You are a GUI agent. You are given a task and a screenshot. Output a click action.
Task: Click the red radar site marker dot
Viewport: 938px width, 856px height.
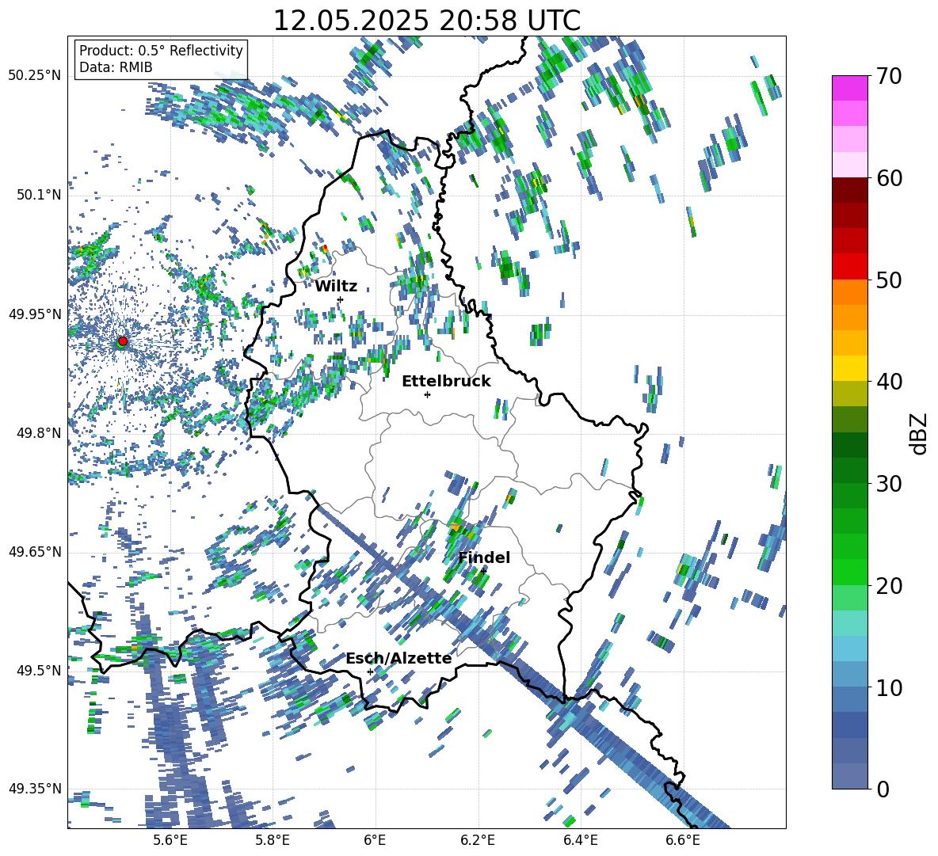click(123, 341)
